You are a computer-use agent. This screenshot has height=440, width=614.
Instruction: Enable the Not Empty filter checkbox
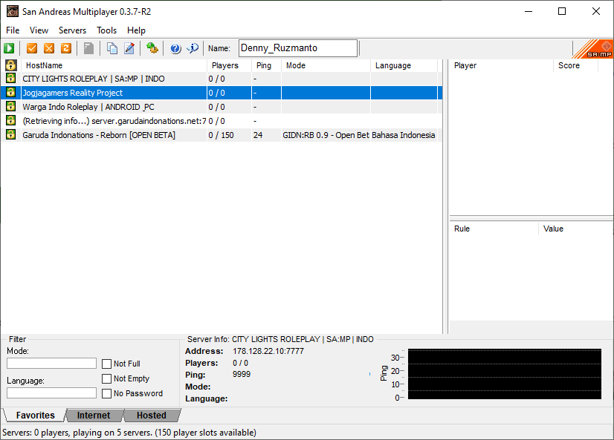pos(106,378)
